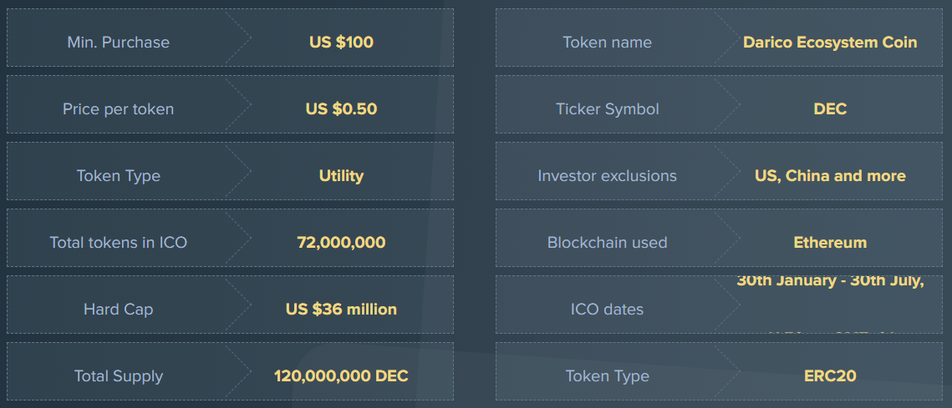Click the Total tokens in ICO label
The height and width of the screenshot is (408, 952).
point(119,243)
